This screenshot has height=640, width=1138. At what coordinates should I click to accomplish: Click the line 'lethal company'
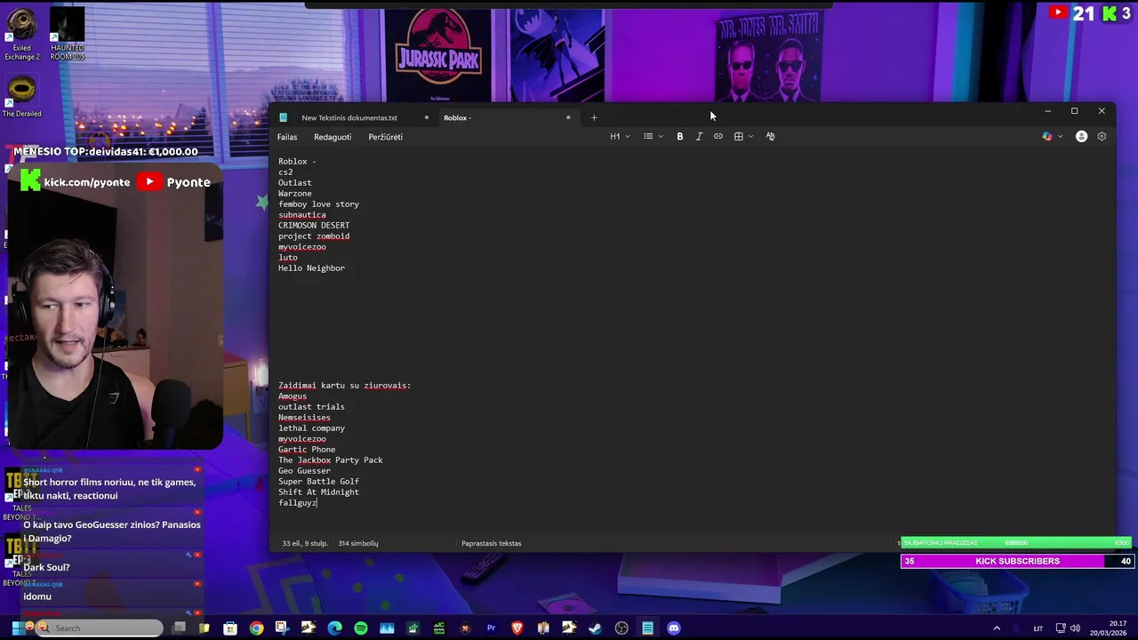pos(311,428)
